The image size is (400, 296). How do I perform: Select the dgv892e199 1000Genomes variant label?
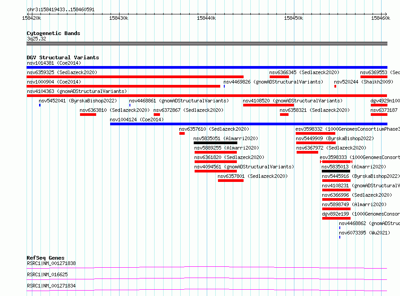point(361,214)
